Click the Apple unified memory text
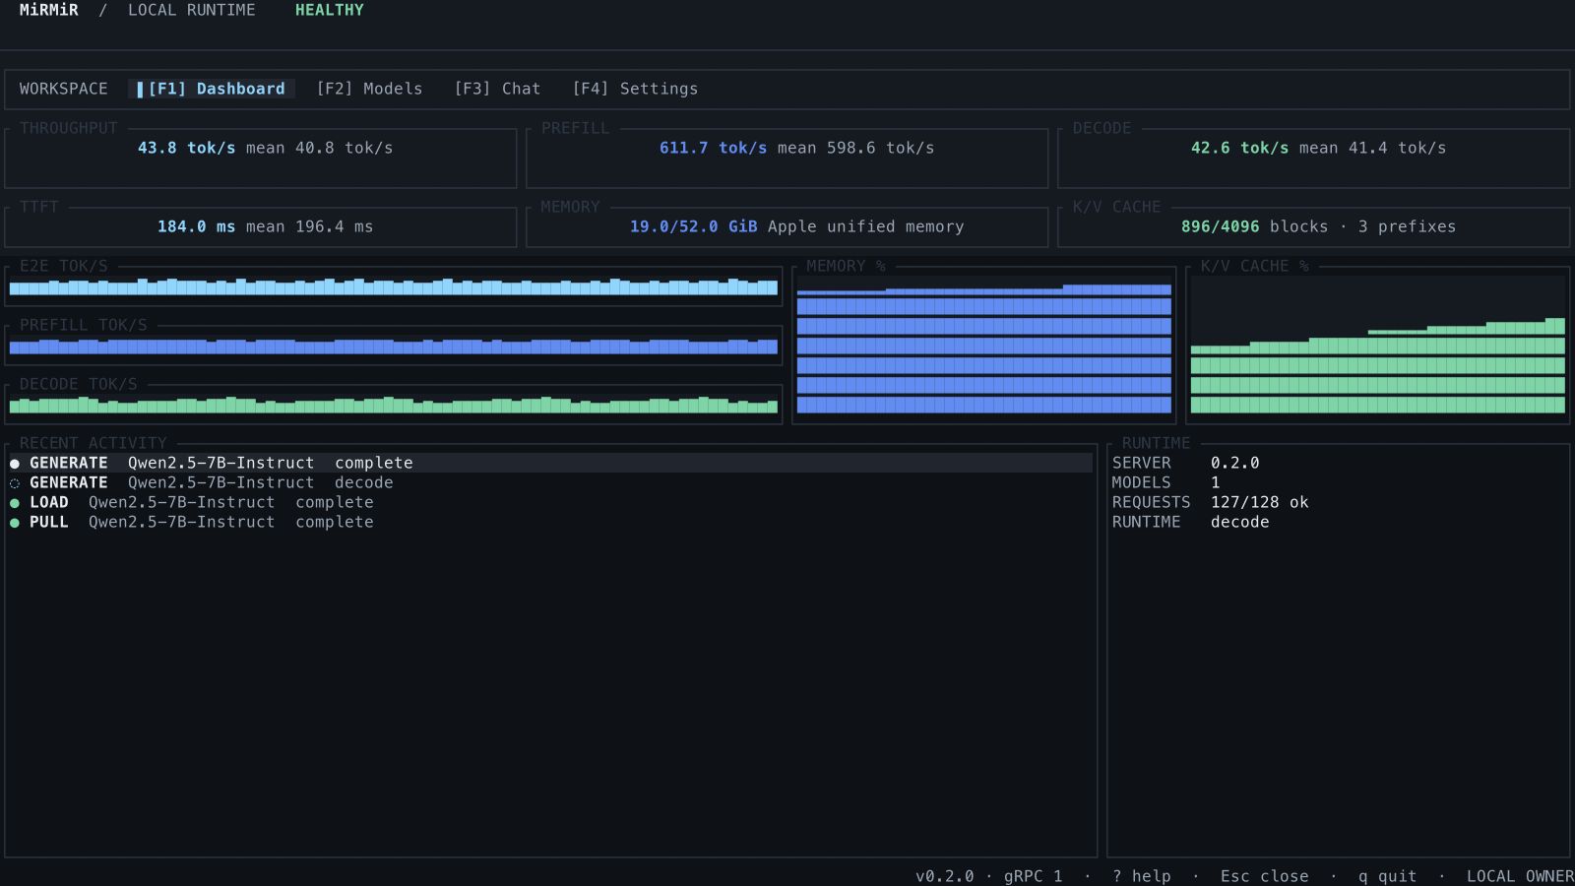This screenshot has width=1575, height=886. (x=866, y=226)
